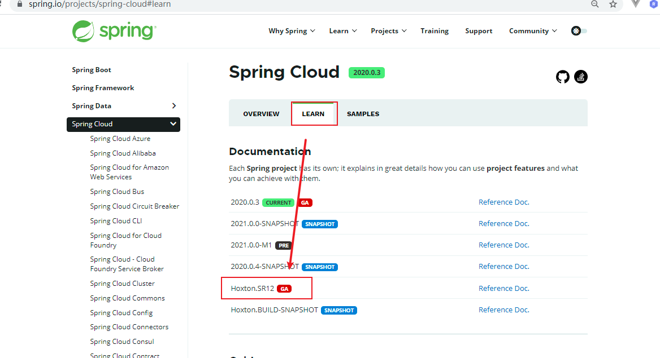Select Spring Cloud Azure in sidebar

coord(120,139)
